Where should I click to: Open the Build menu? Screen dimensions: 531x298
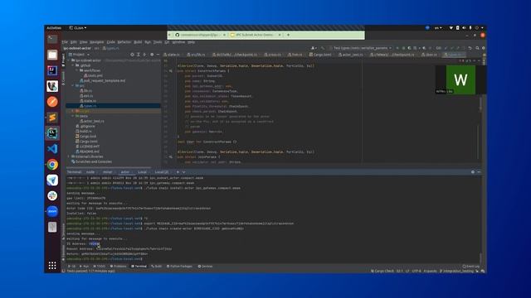pos(138,42)
